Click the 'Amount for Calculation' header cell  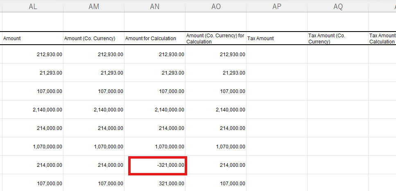tap(155, 39)
